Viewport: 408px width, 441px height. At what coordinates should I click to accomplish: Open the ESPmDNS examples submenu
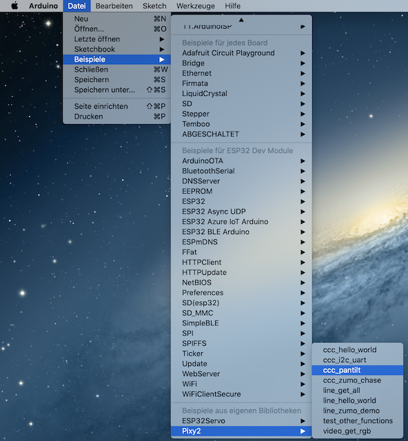pyautogui.click(x=241, y=242)
